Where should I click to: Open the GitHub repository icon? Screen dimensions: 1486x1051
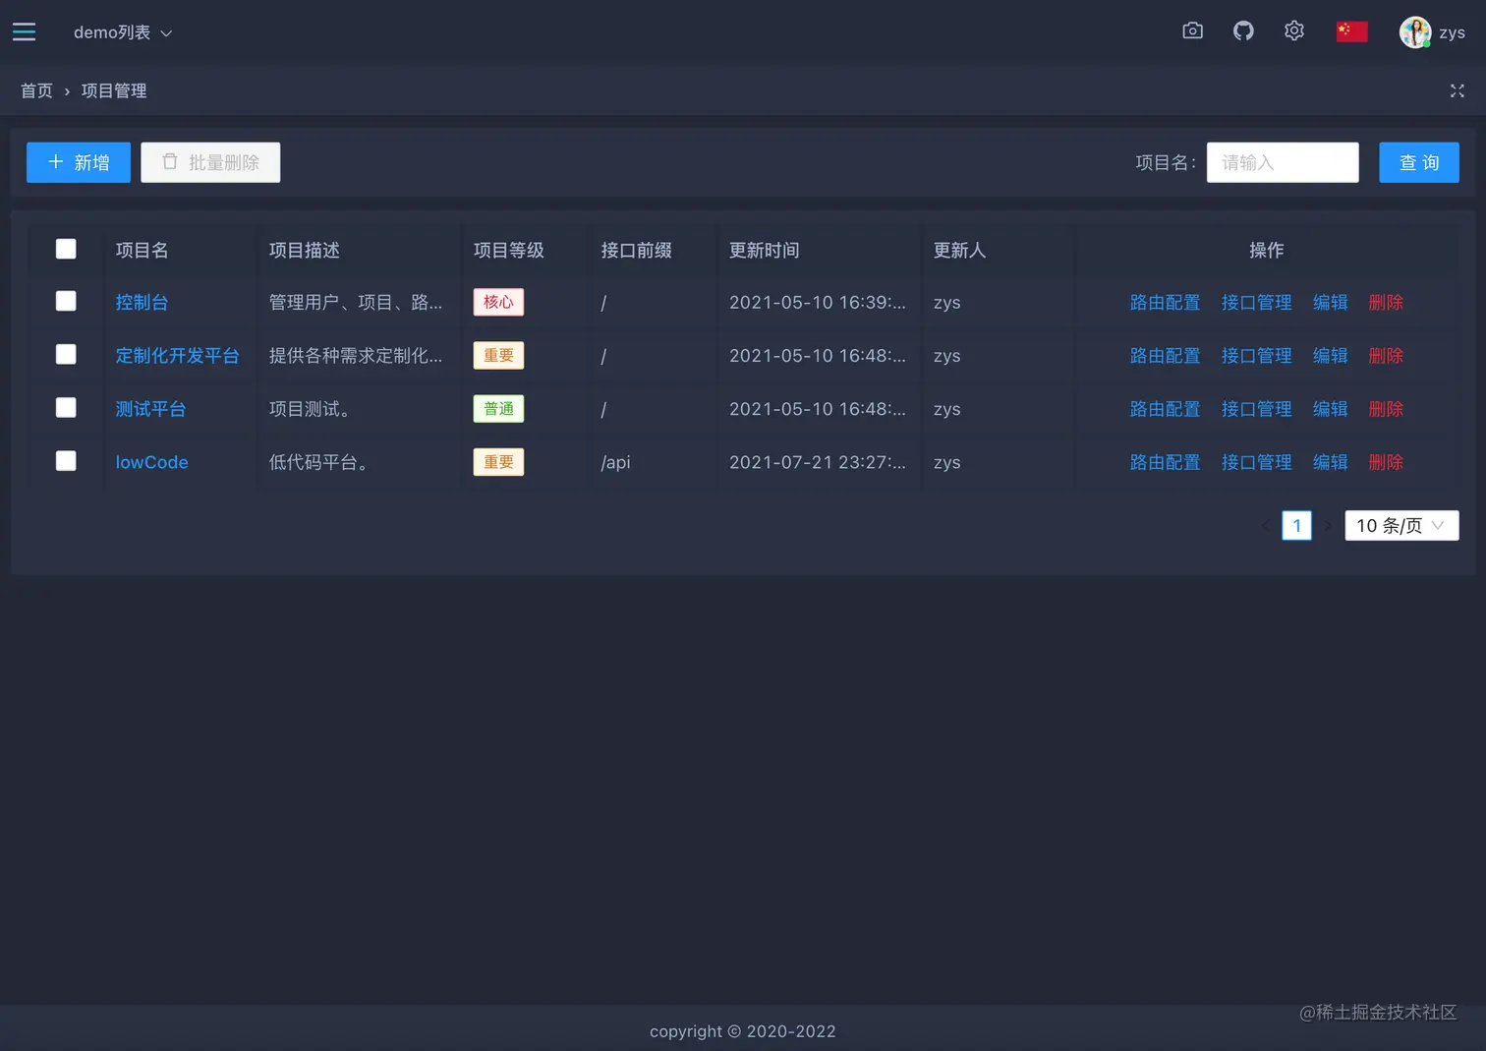pyautogui.click(x=1243, y=31)
